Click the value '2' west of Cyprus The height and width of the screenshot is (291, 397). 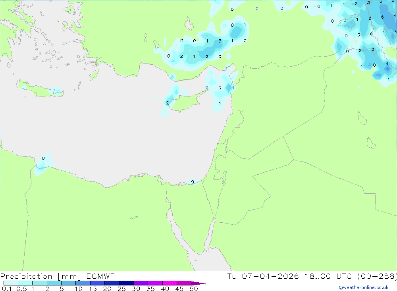(168, 103)
